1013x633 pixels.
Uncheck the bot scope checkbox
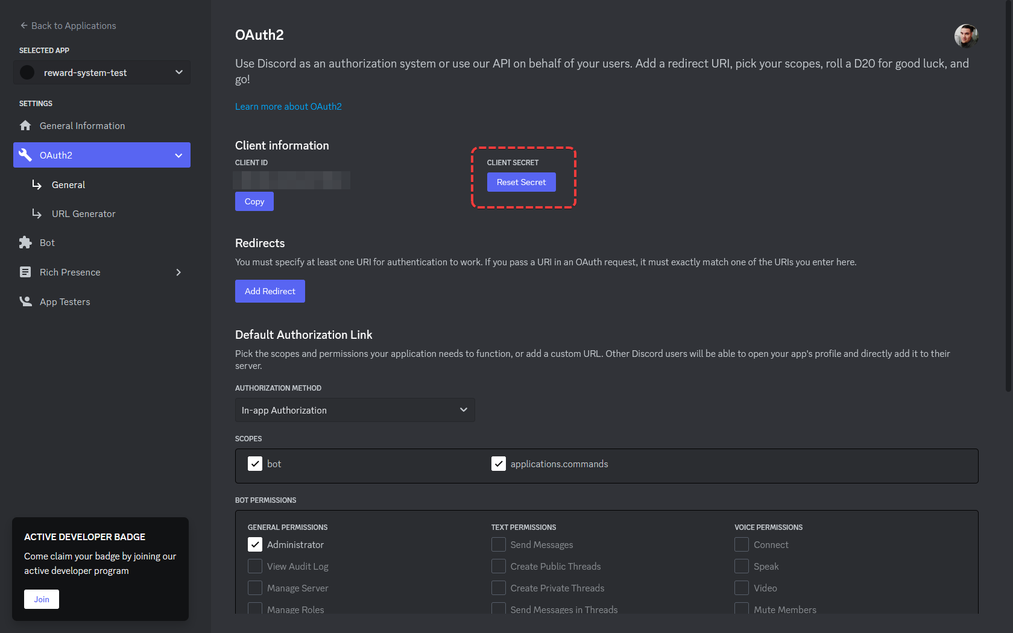tap(255, 464)
